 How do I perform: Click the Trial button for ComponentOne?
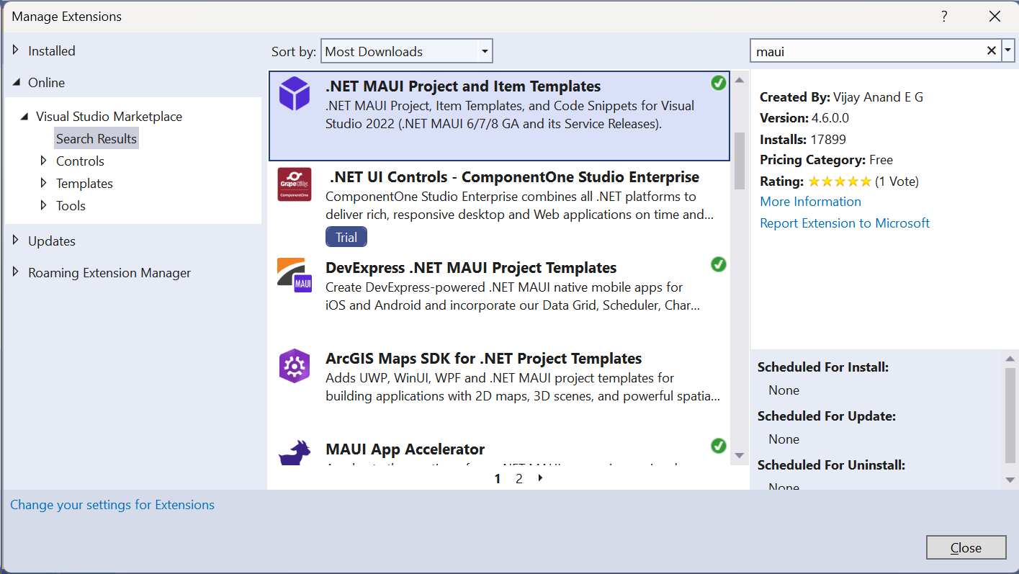click(346, 237)
